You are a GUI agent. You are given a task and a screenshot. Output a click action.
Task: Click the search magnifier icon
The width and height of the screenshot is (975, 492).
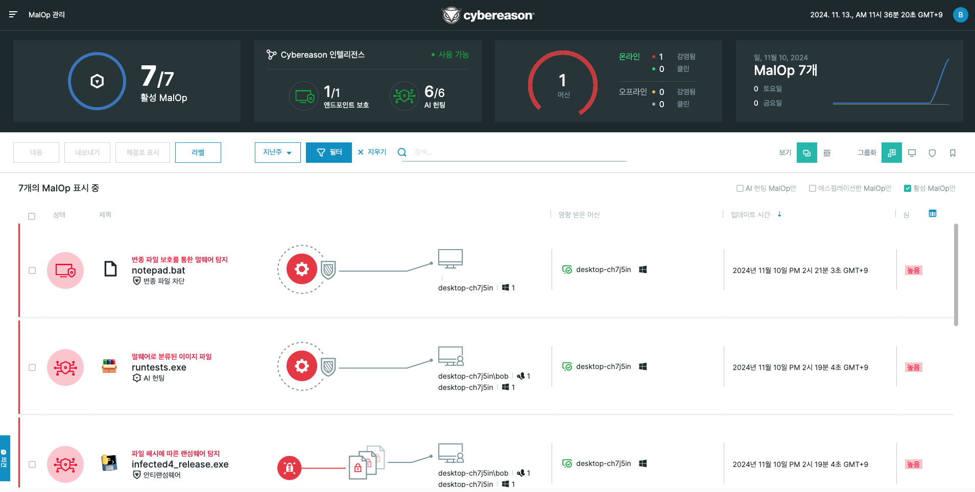pyautogui.click(x=402, y=152)
